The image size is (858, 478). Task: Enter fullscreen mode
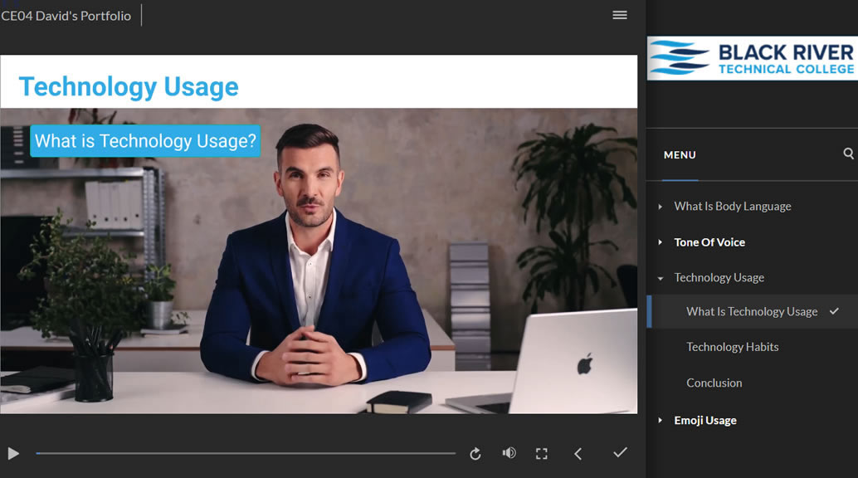(x=541, y=453)
